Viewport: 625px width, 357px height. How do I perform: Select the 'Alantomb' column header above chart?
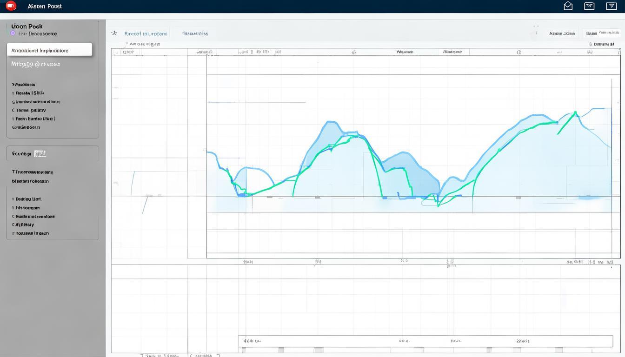tap(452, 52)
